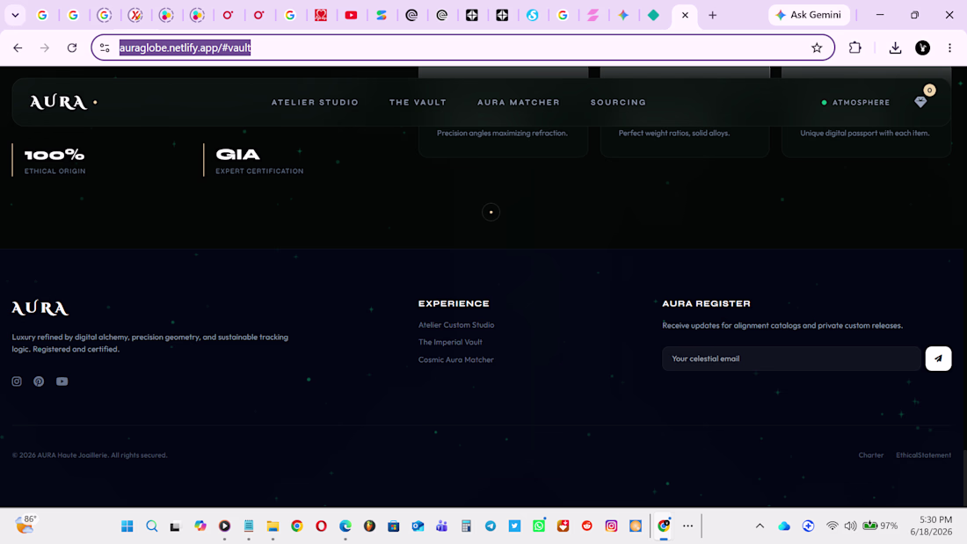This screenshot has width=967, height=544.
Task: Go back to the previous page
Action: 18,47
